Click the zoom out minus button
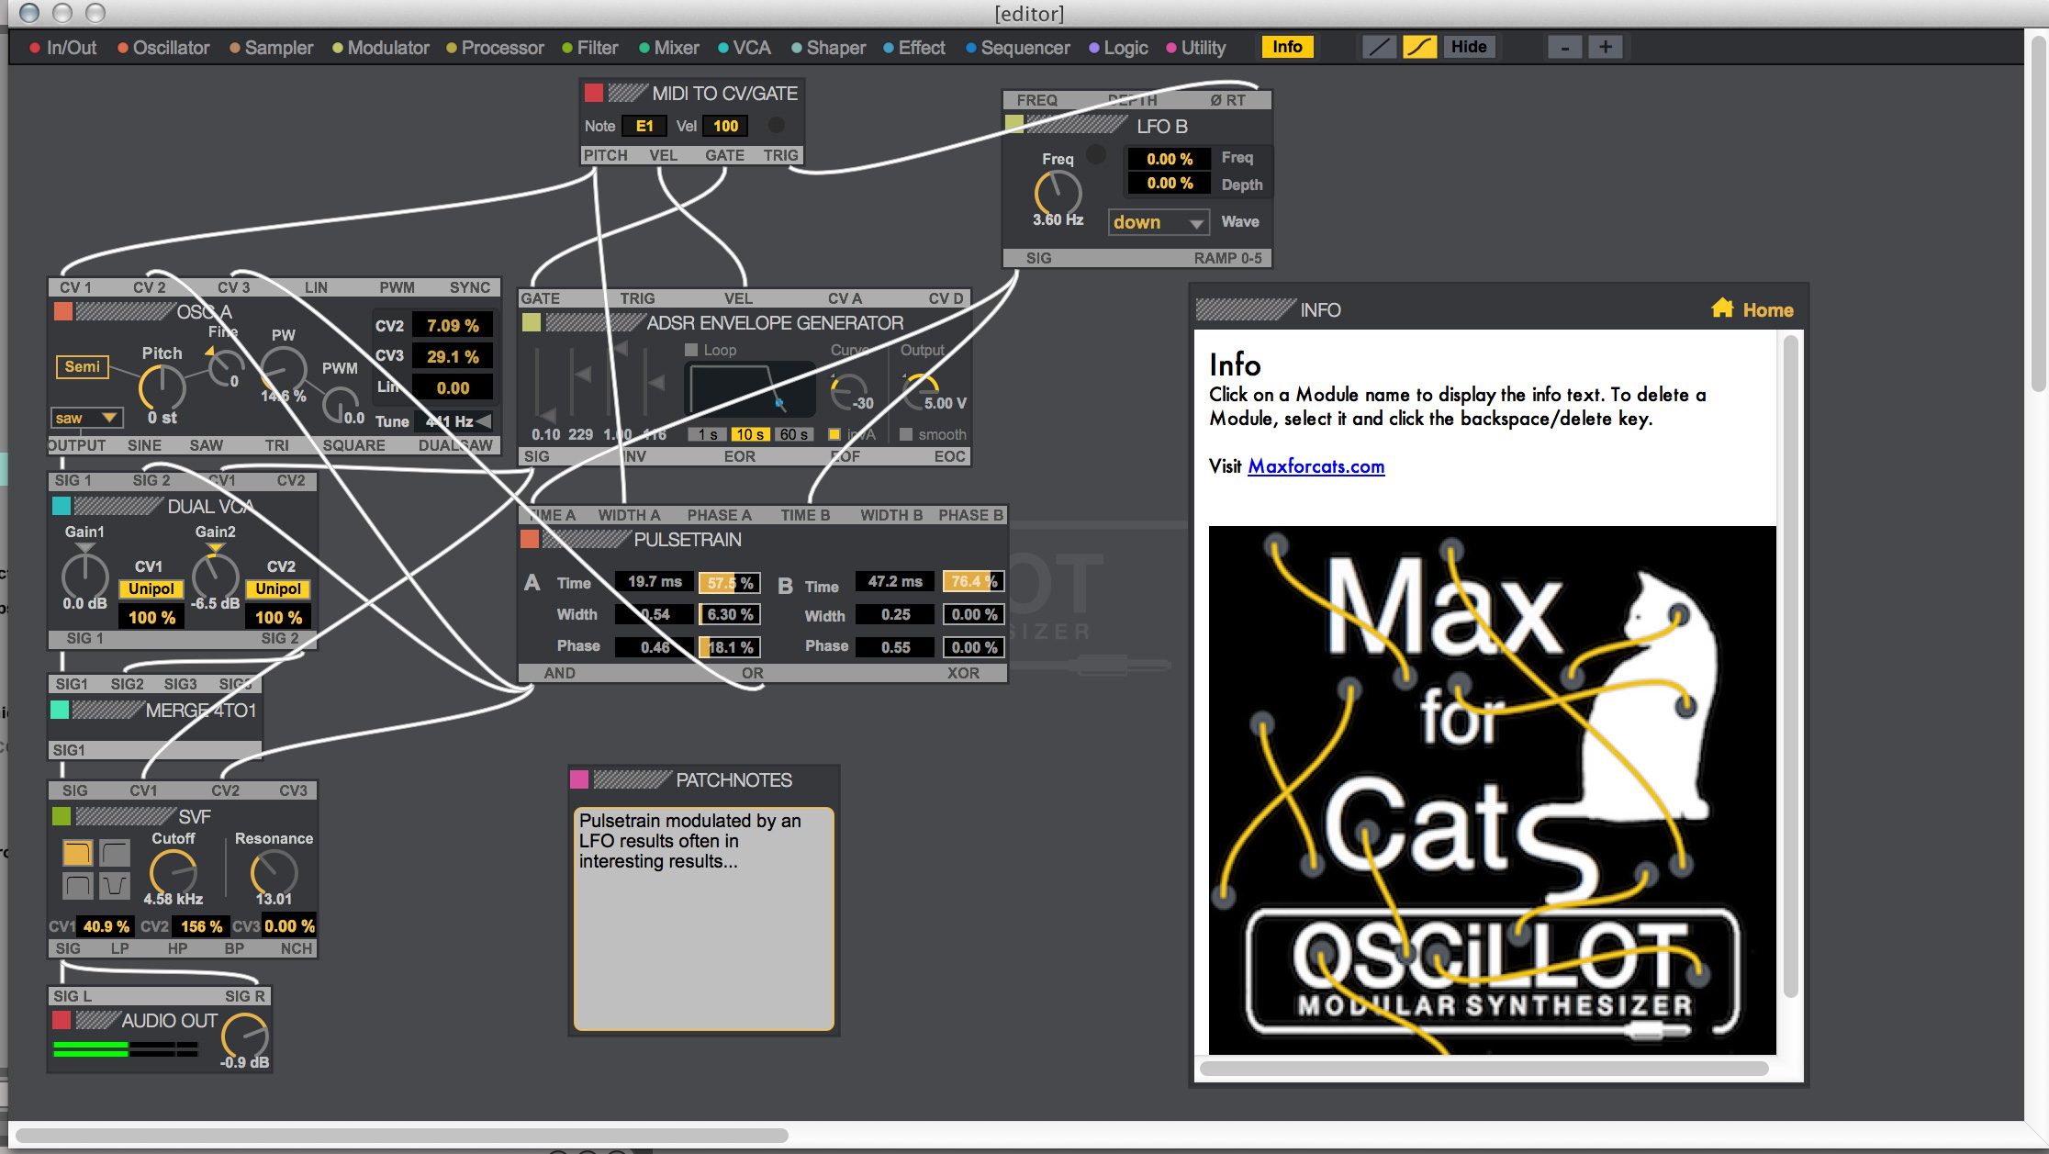The image size is (2049, 1154). pyautogui.click(x=1565, y=47)
